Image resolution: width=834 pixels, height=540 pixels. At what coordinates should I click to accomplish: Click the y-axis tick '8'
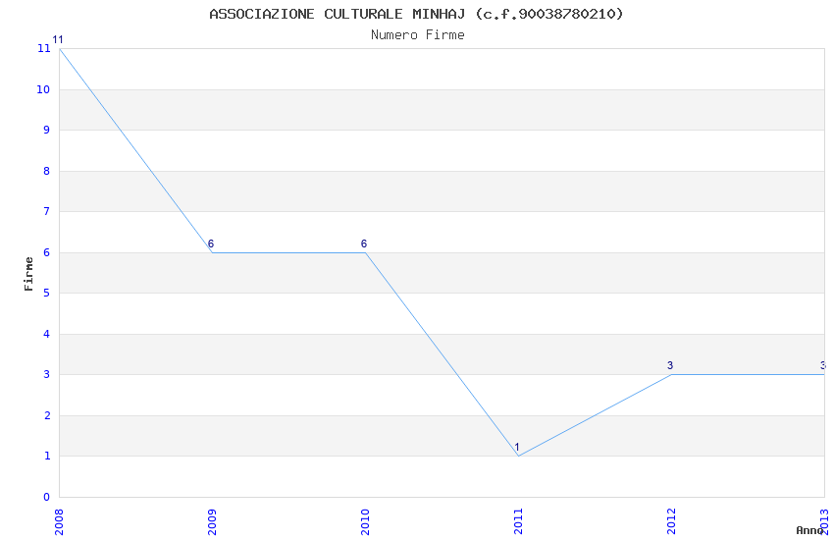click(x=47, y=171)
